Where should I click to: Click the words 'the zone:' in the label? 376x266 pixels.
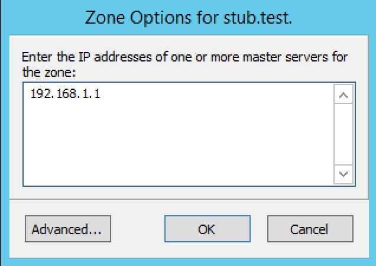(x=50, y=72)
